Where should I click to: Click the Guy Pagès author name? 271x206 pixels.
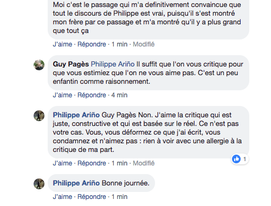pos(71,64)
